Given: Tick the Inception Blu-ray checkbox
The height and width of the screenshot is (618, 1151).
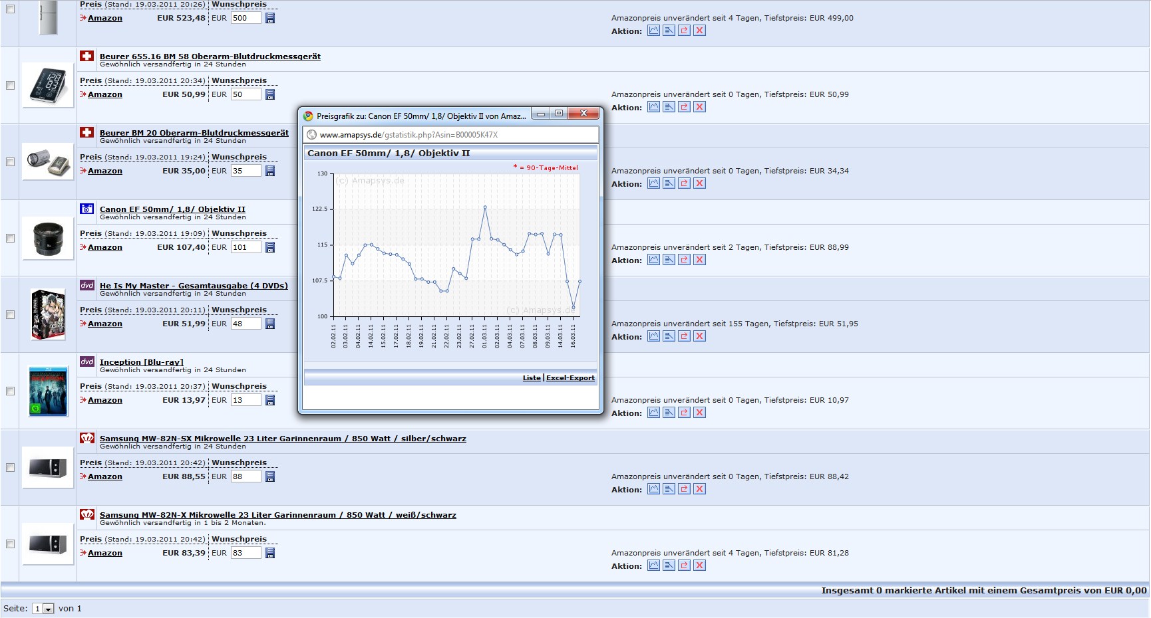Looking at the screenshot, I should pos(10,391).
